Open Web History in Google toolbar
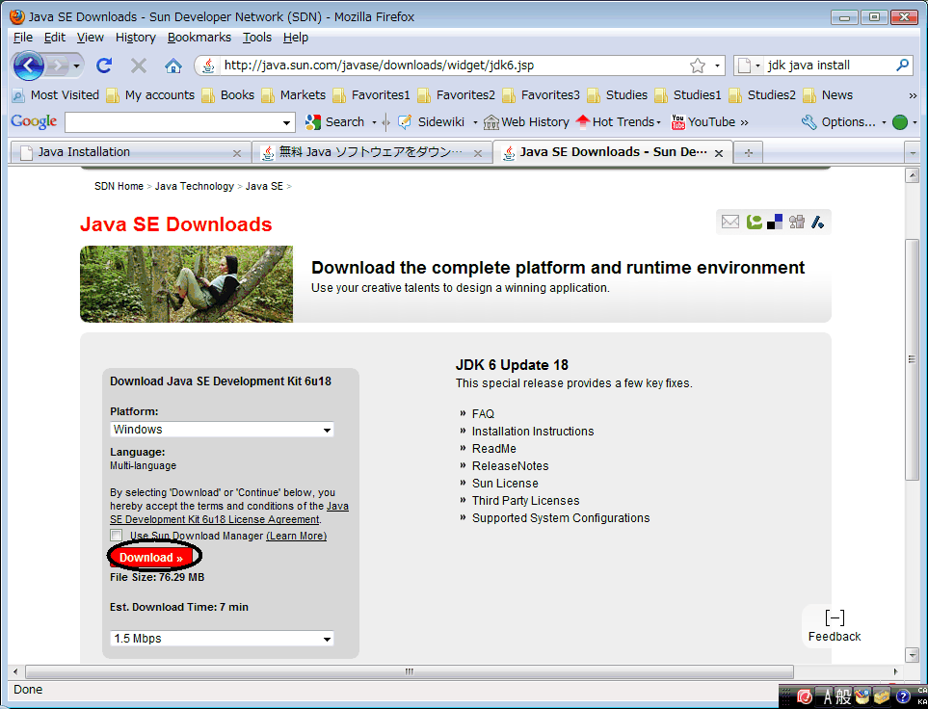Viewport: 928px width, 709px height. (526, 122)
